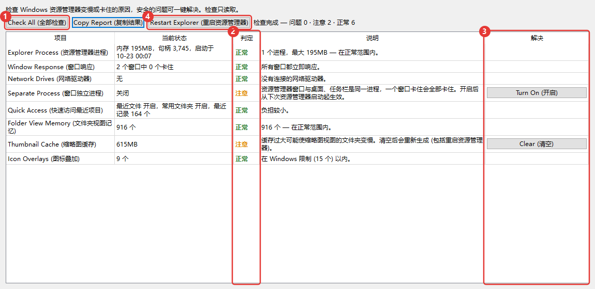Click Restart Explorer (重启资源管理器) button

click(x=199, y=23)
